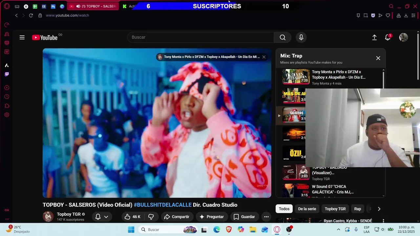Select the Topboy TGR chip
The width and height of the screenshot is (420, 236).
(x=335, y=209)
